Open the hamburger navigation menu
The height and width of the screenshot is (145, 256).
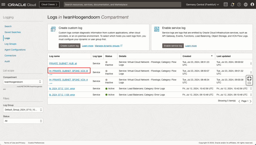click(x=4, y=5)
